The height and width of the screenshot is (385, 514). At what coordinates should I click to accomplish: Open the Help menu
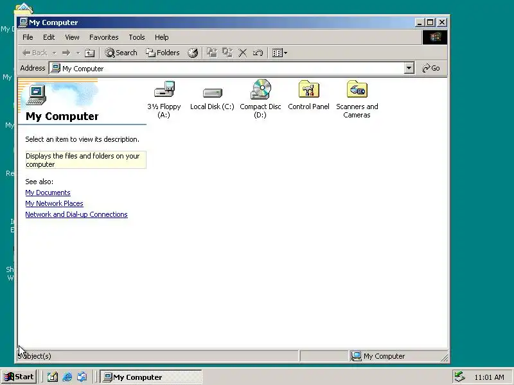(x=162, y=37)
